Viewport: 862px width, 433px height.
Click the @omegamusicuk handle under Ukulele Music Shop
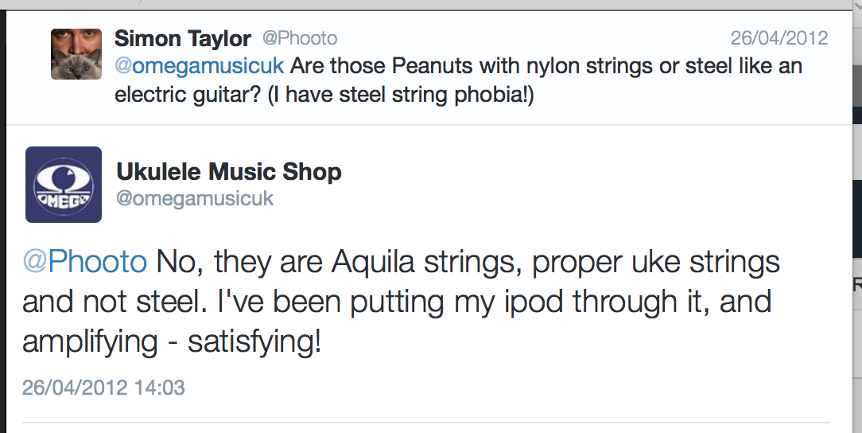(195, 198)
